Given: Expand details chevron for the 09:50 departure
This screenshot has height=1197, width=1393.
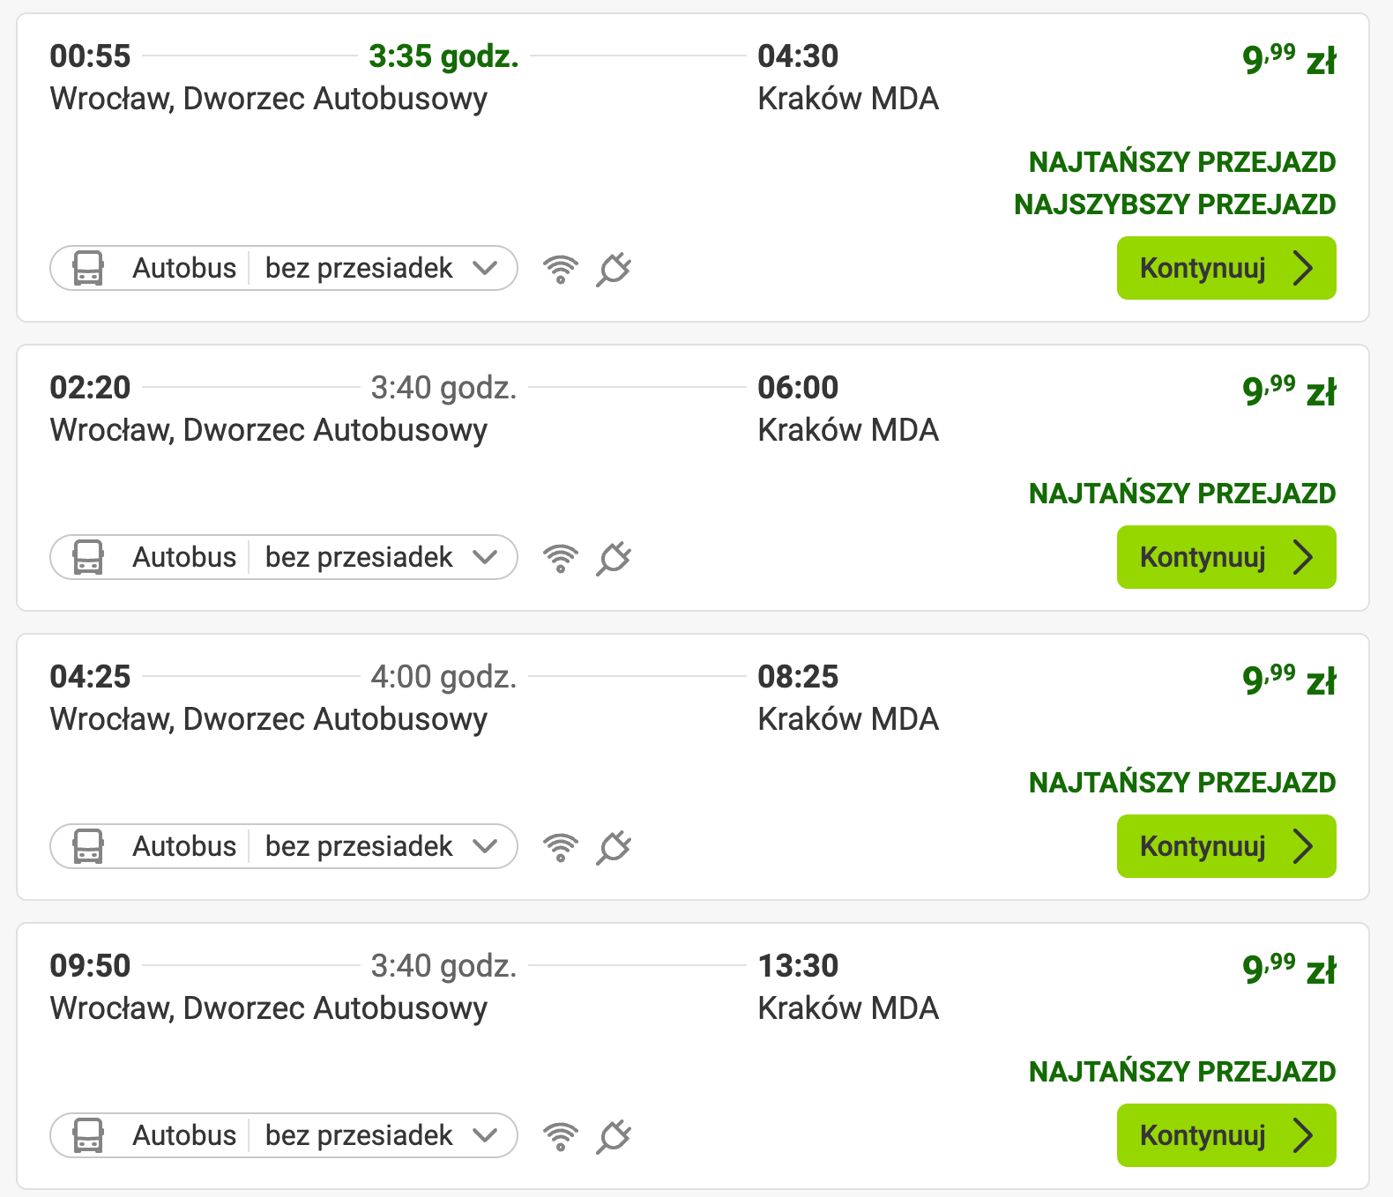Looking at the screenshot, I should (485, 1135).
